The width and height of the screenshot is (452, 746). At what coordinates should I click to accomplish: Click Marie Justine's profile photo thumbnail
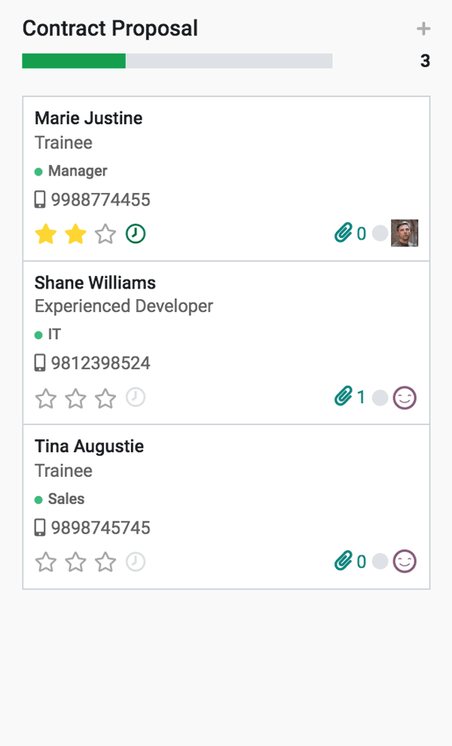[x=405, y=234]
